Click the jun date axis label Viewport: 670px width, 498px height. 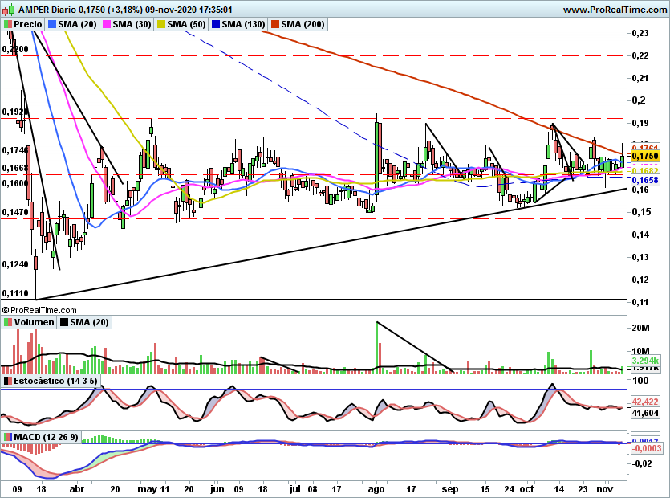click(x=217, y=489)
